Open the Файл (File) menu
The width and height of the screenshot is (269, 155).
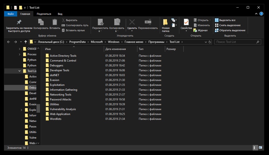click(x=10, y=14)
